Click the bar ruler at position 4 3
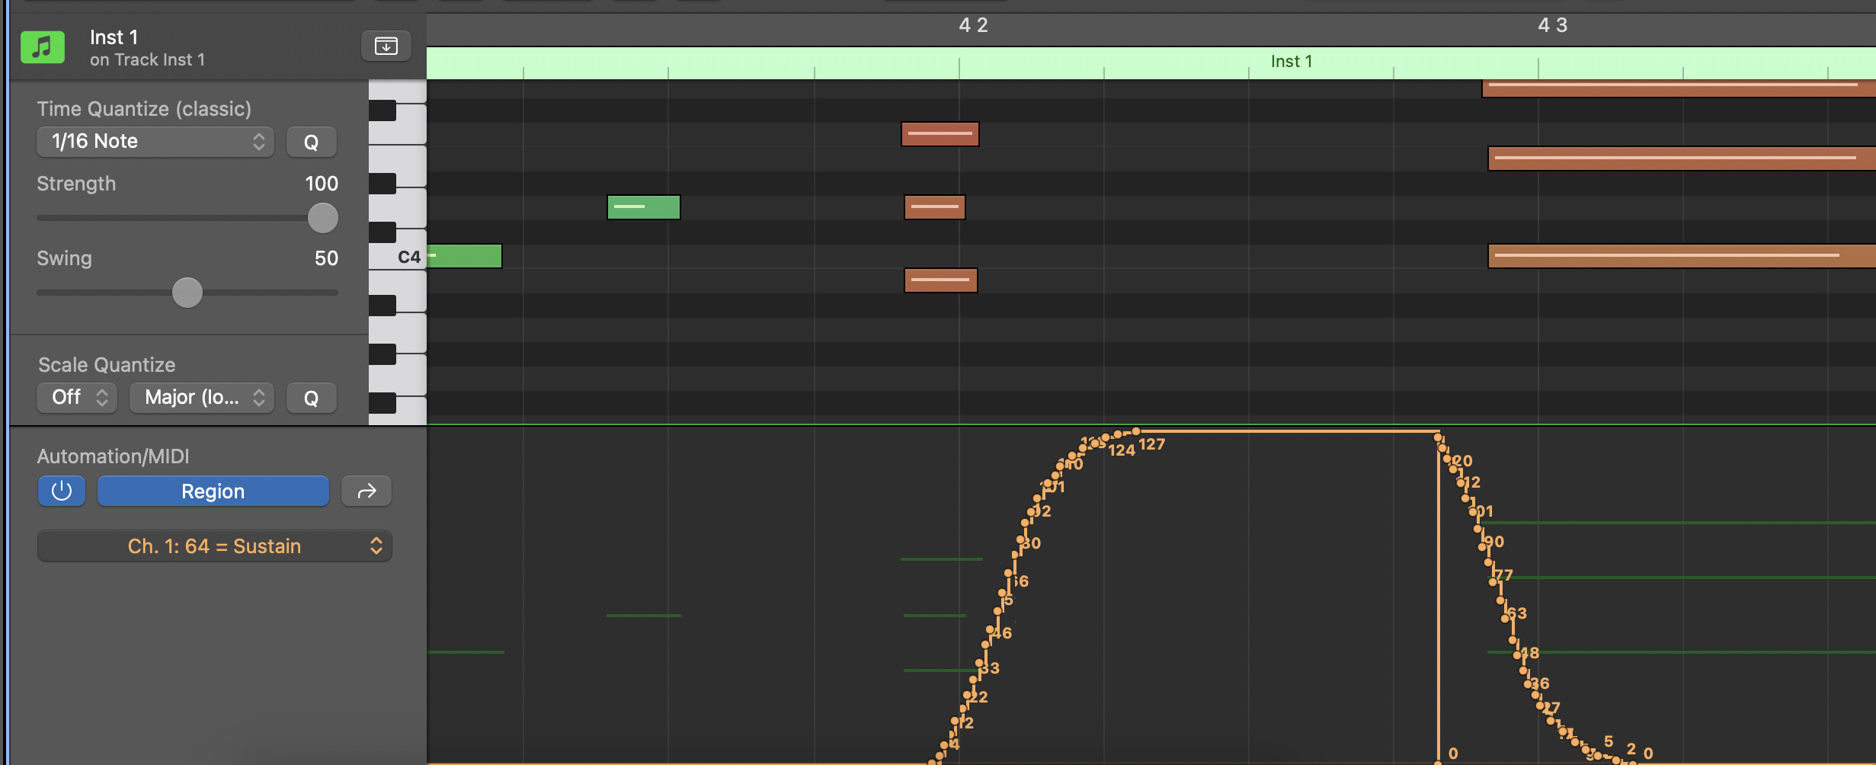Viewport: 1876px width, 765px height. point(1552,25)
